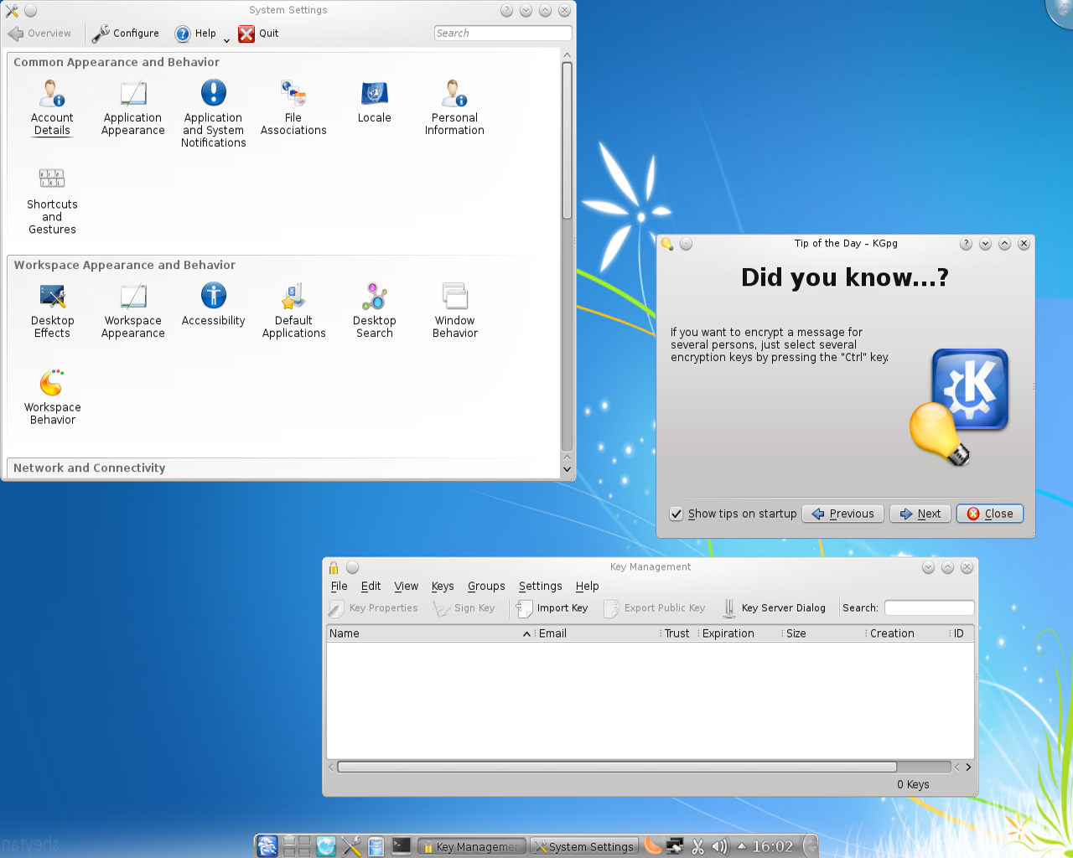Viewport: 1073px width, 858px height.
Task: Click the Key Management horizontal scrollbar
Action: coord(616,767)
